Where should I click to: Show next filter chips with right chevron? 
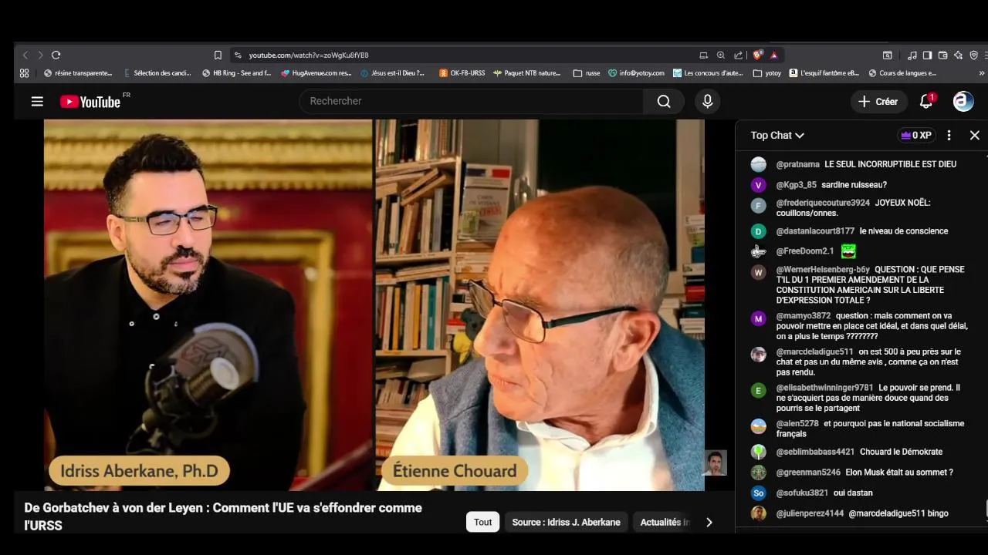click(709, 522)
